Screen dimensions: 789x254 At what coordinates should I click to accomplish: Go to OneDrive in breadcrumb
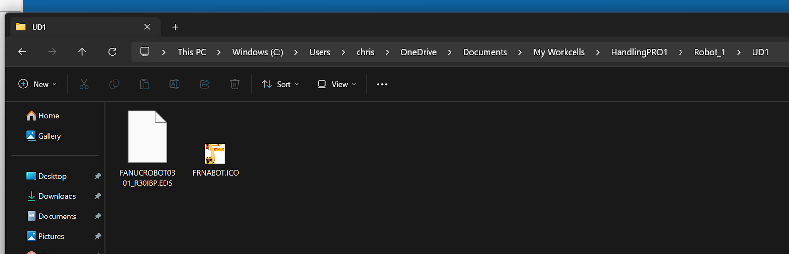pyautogui.click(x=419, y=52)
